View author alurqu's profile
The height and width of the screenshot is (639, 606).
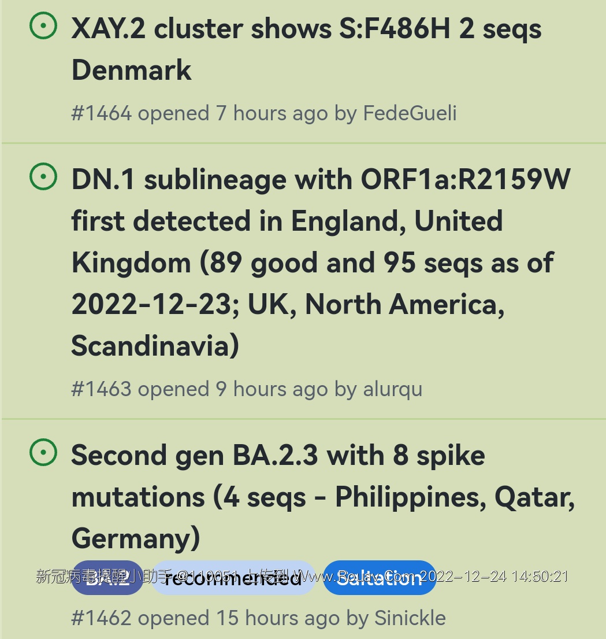point(392,389)
